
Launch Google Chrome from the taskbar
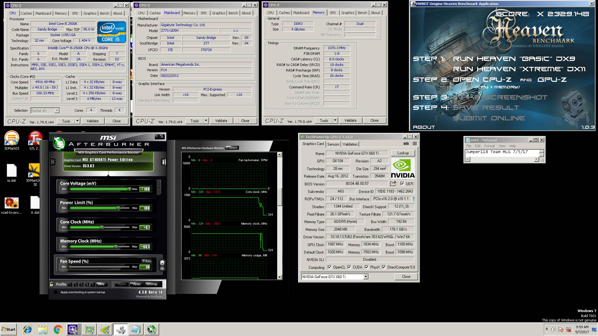(58, 329)
